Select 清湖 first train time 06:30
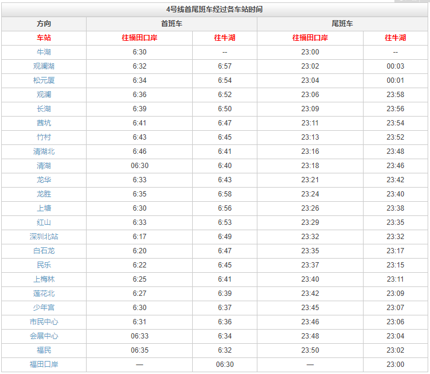Image resolution: width=430 pixels, height=374 pixels. pyautogui.click(x=139, y=166)
